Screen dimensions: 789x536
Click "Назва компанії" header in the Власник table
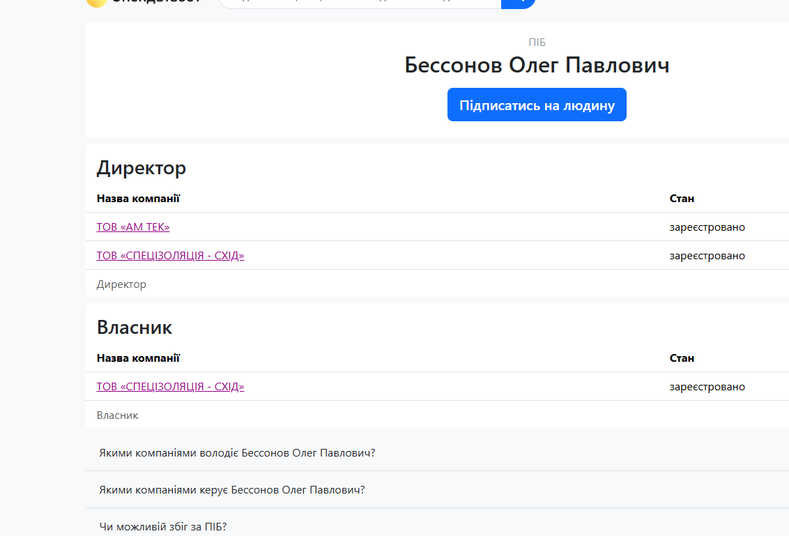[138, 358]
